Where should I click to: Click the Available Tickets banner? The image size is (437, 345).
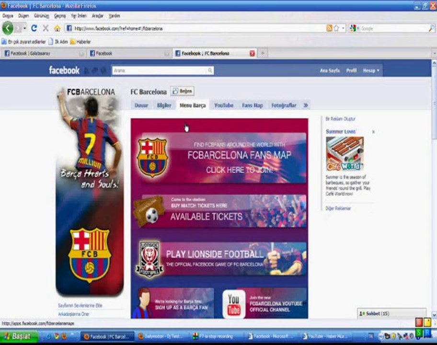click(220, 211)
